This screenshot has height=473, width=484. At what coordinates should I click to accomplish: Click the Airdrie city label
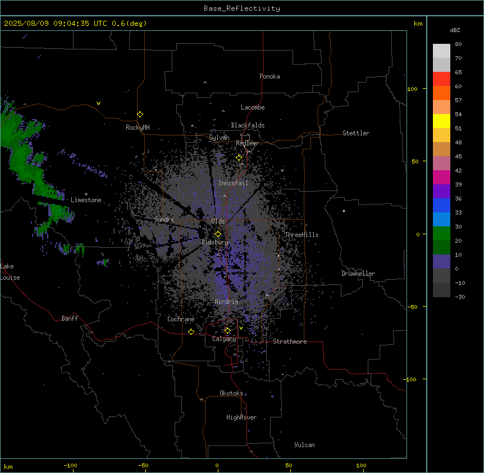227,302
